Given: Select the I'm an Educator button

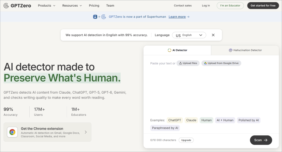Looking at the screenshot, I should pyautogui.click(x=230, y=6).
